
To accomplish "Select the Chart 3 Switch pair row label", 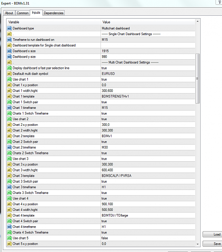I will point(25,181).
